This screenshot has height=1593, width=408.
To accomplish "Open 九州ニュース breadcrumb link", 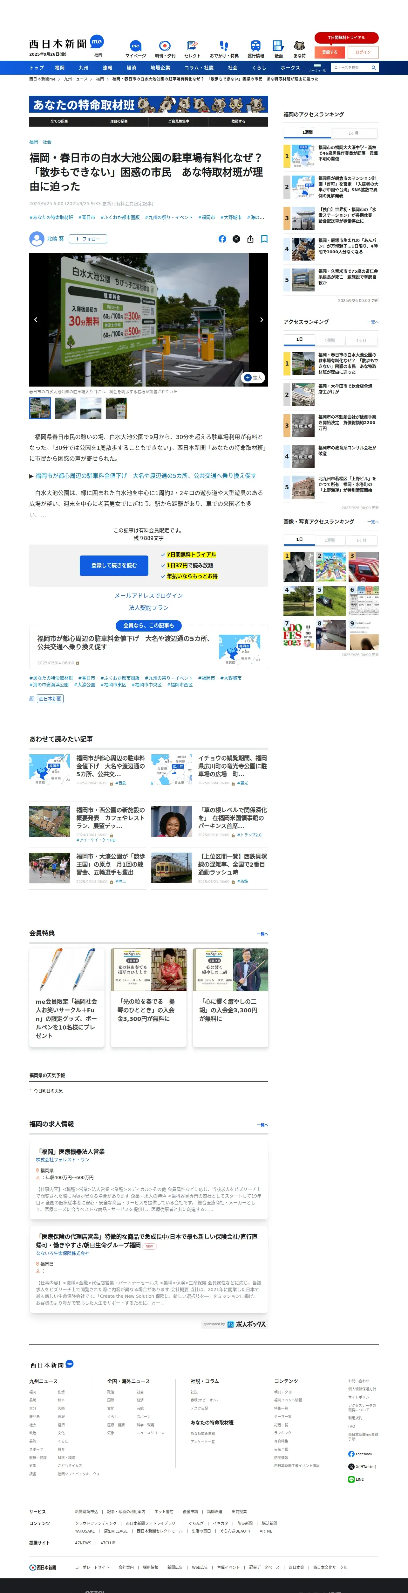I will coord(76,79).
